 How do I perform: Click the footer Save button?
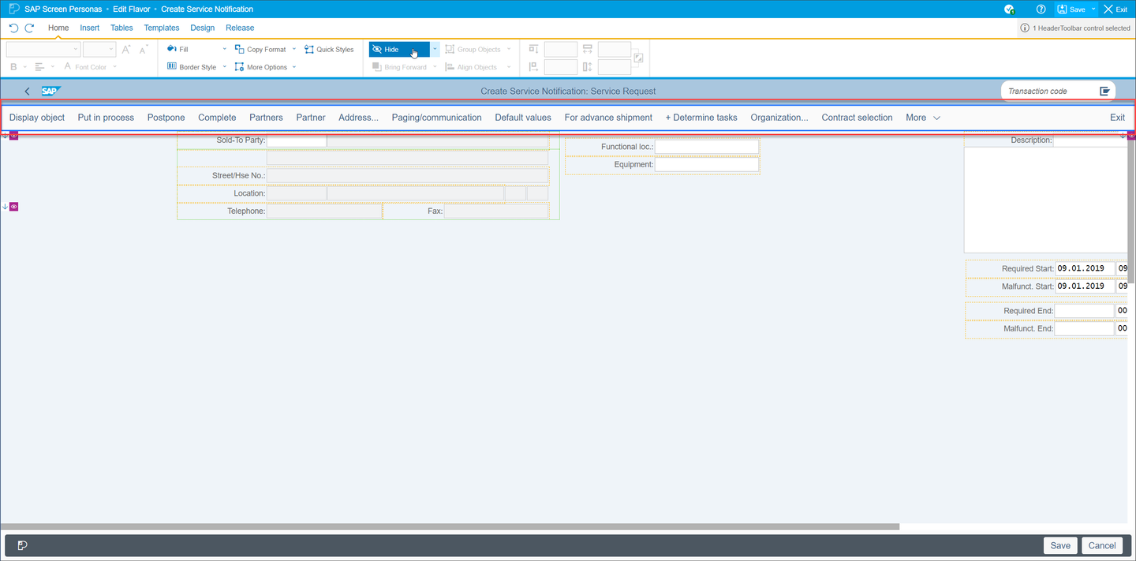[1060, 545]
